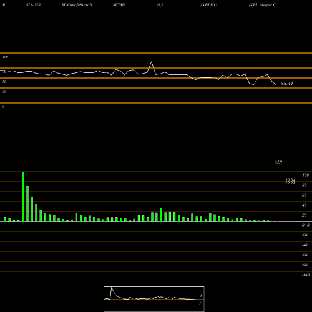Screen dimensions: 312x312
Task: Click the 0 label on RSI axis
Action: coord(3,107)
